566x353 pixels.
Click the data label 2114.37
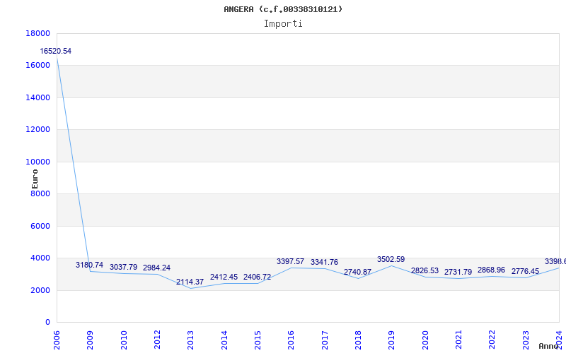coord(190,282)
